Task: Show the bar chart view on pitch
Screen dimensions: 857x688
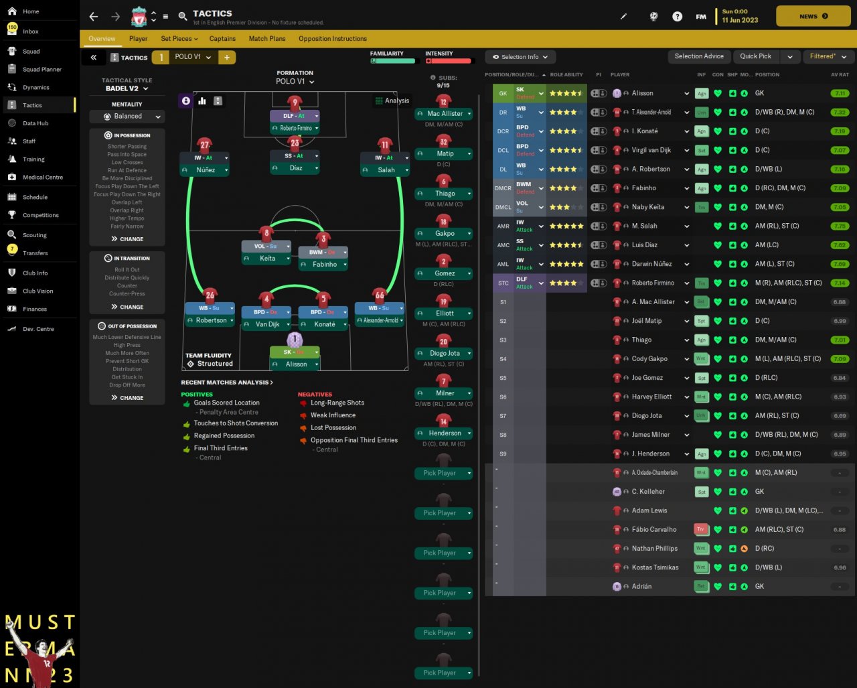Action: point(202,100)
